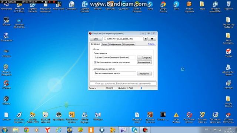Click the Открыть button
This screenshot has height=133, width=237.
coord(147,58)
